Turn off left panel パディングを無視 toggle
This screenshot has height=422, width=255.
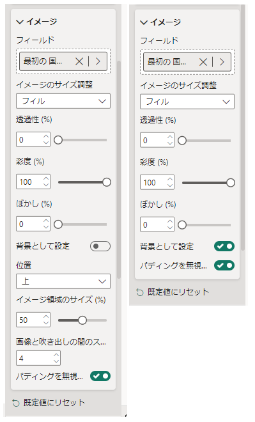click(x=100, y=376)
